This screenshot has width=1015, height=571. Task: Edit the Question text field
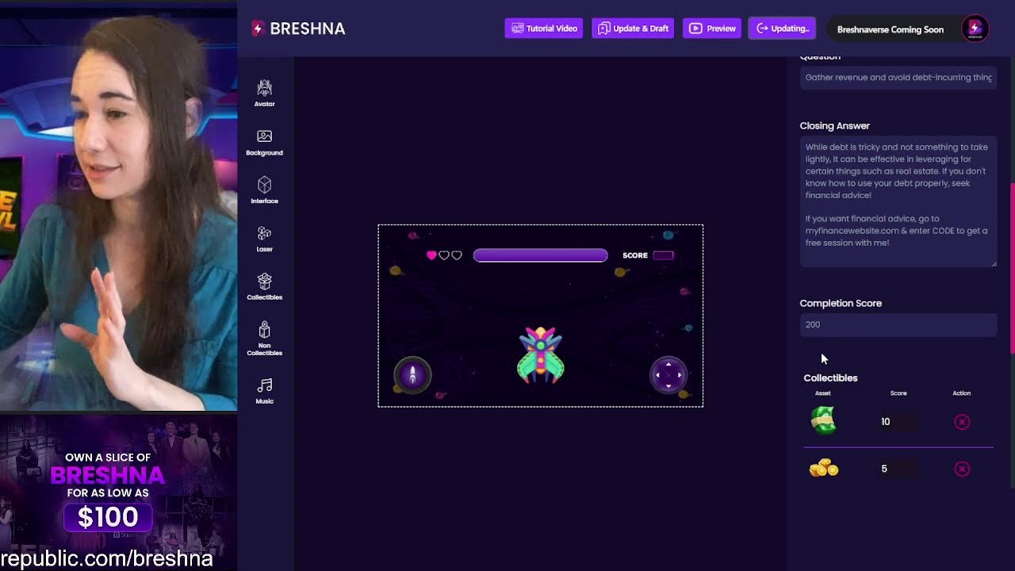898,77
